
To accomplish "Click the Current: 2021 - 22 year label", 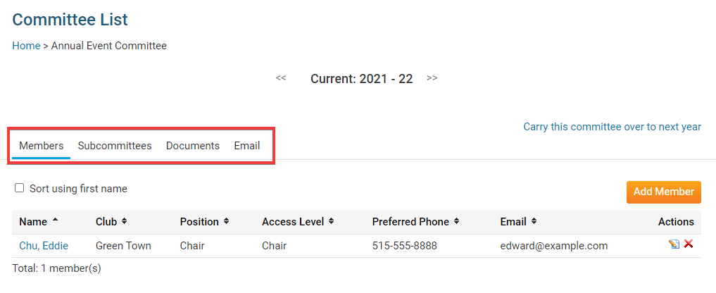I will click(x=361, y=78).
